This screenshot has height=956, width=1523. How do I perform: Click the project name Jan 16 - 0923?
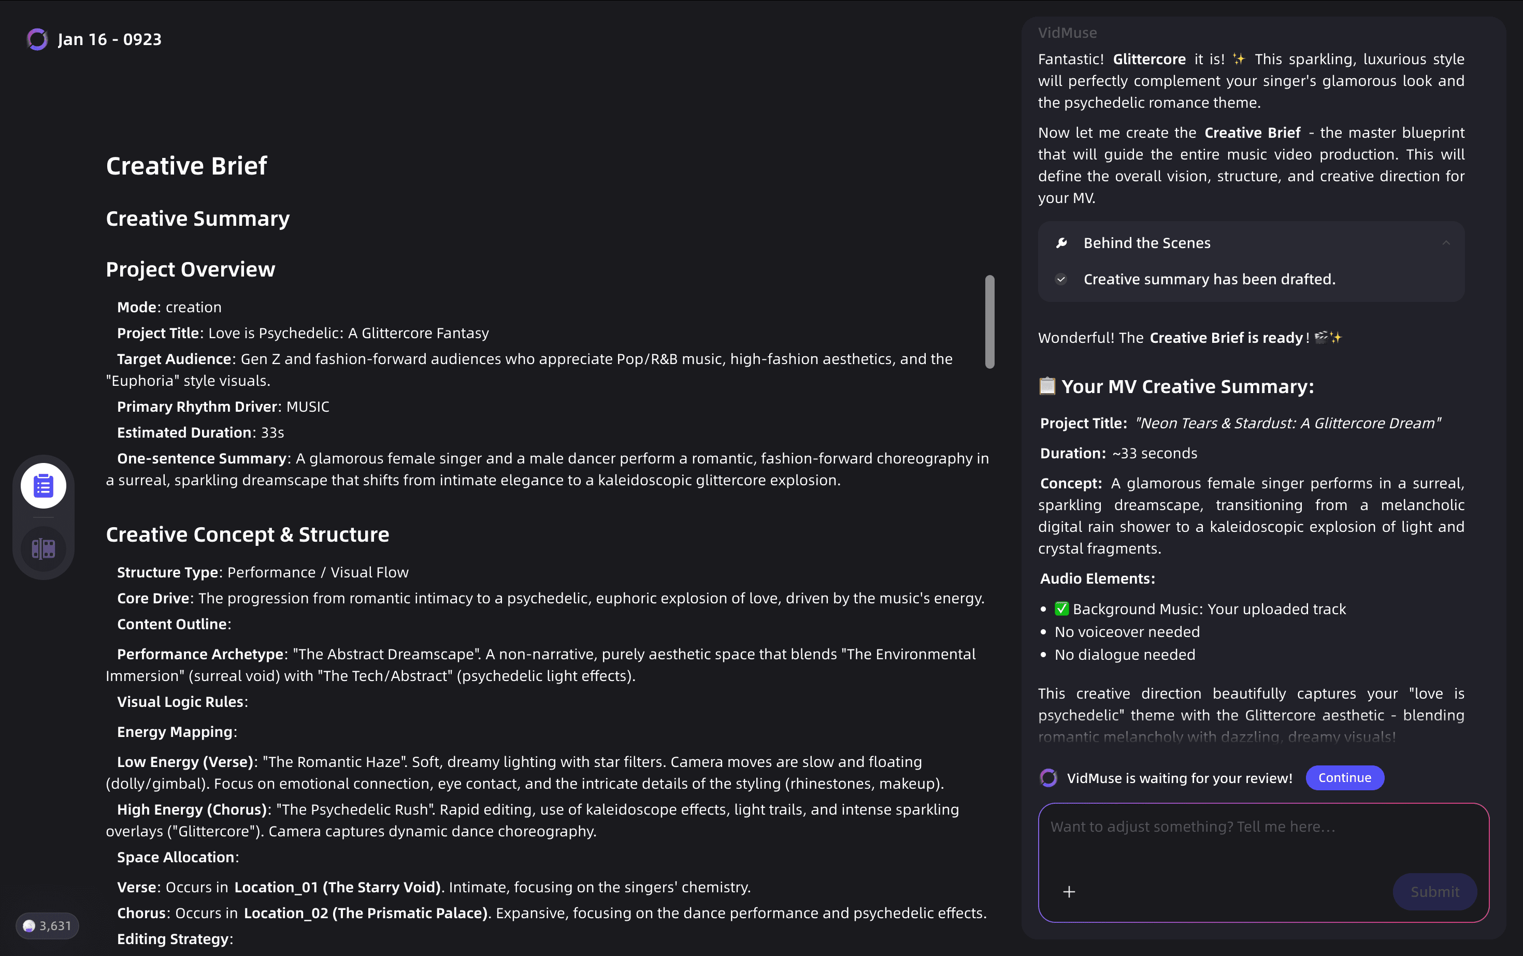click(x=109, y=39)
